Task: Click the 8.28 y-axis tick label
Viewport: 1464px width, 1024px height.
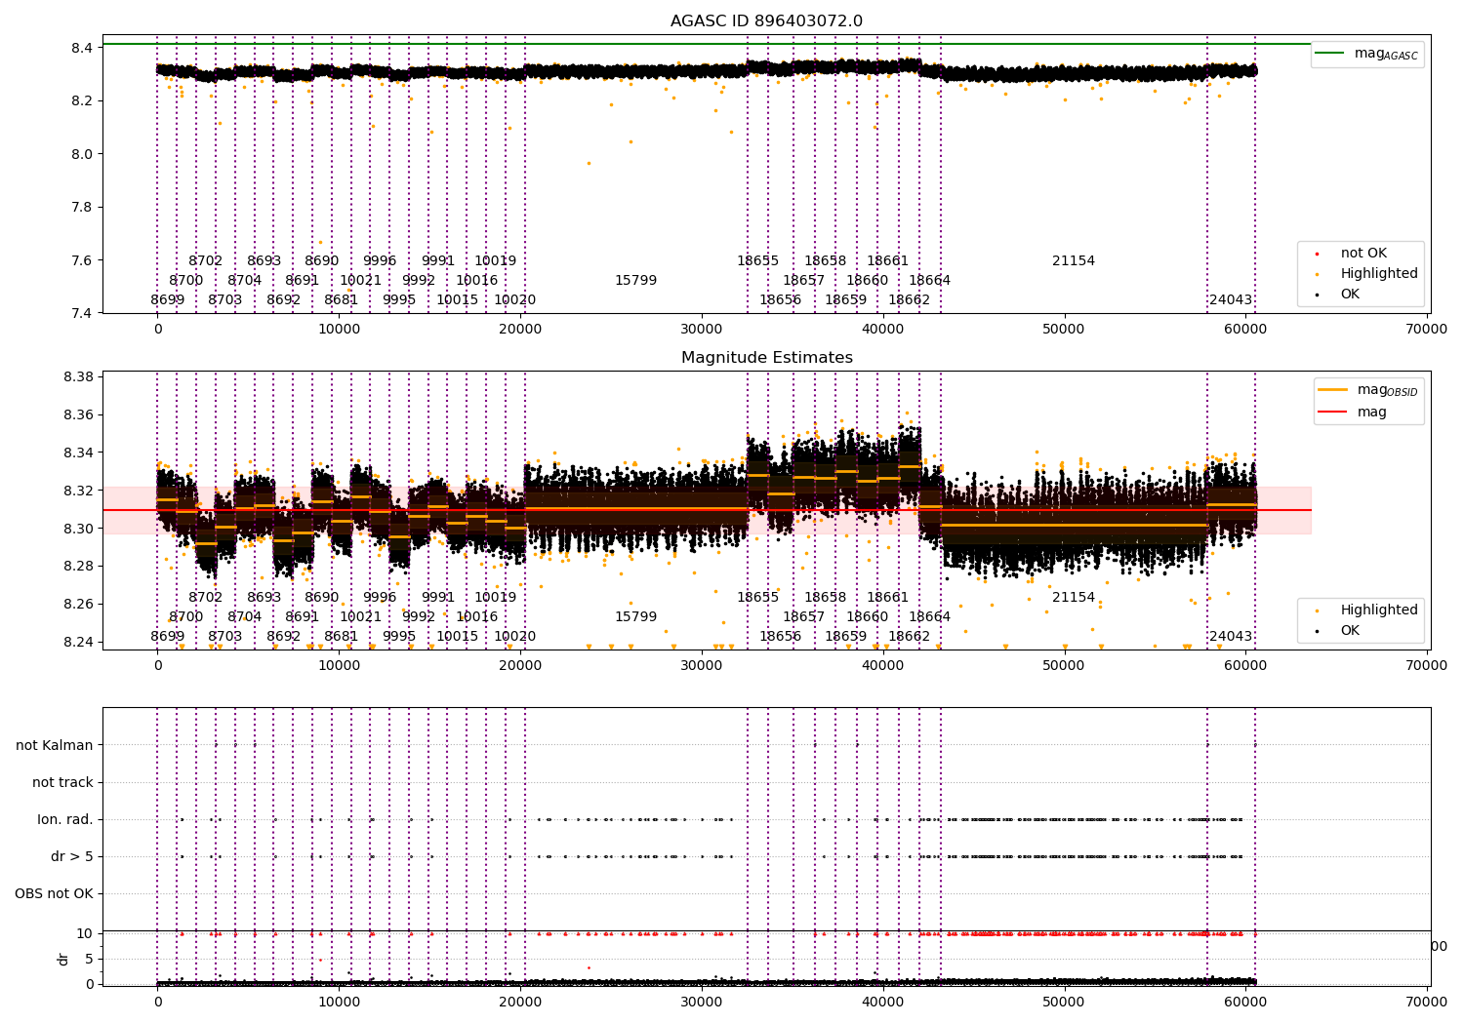Action: (x=78, y=566)
